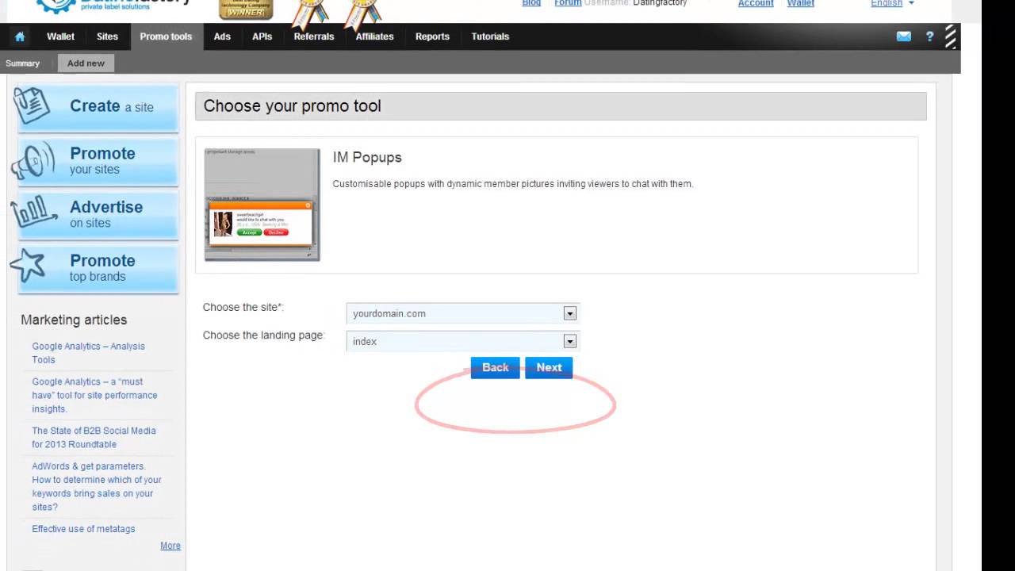Switch to the Add new sub-tab

click(x=86, y=63)
